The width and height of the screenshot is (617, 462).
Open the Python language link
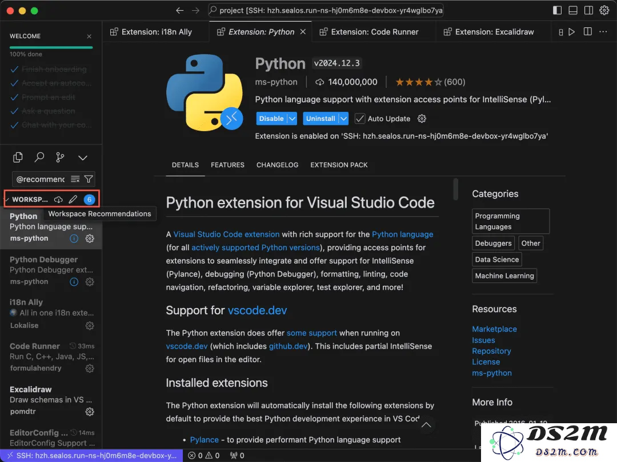click(x=403, y=234)
